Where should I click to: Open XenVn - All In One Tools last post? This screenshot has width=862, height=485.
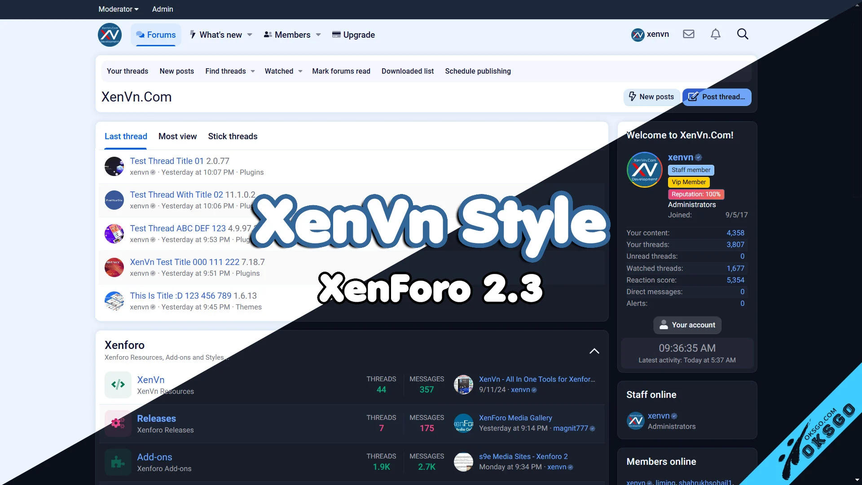[x=537, y=379]
